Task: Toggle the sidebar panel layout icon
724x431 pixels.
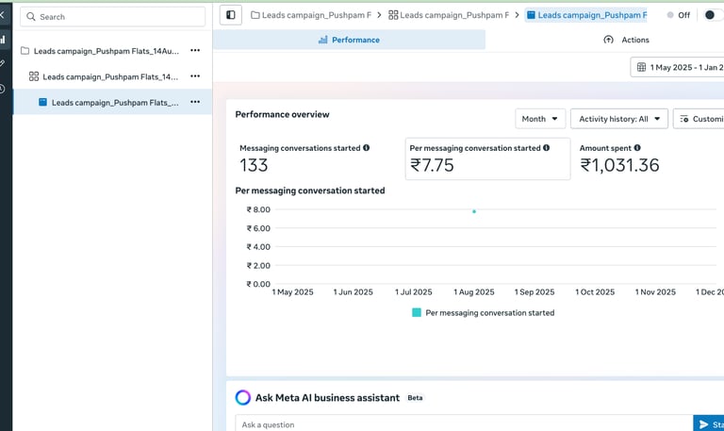Action: (230, 15)
